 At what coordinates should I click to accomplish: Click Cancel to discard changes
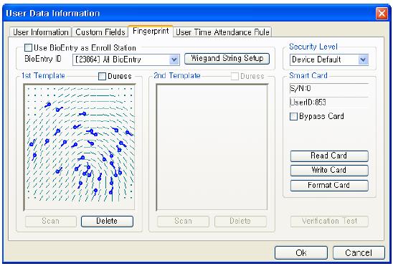pos(359,252)
